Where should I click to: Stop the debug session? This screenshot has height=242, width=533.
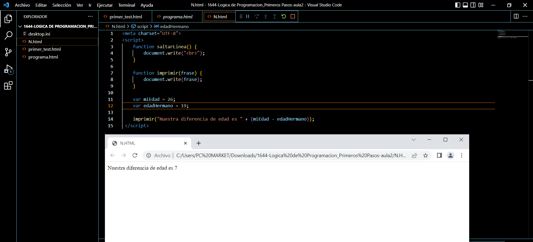coord(293,16)
